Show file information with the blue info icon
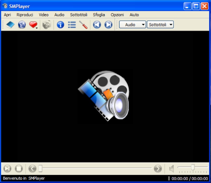 pyautogui.click(x=60, y=25)
